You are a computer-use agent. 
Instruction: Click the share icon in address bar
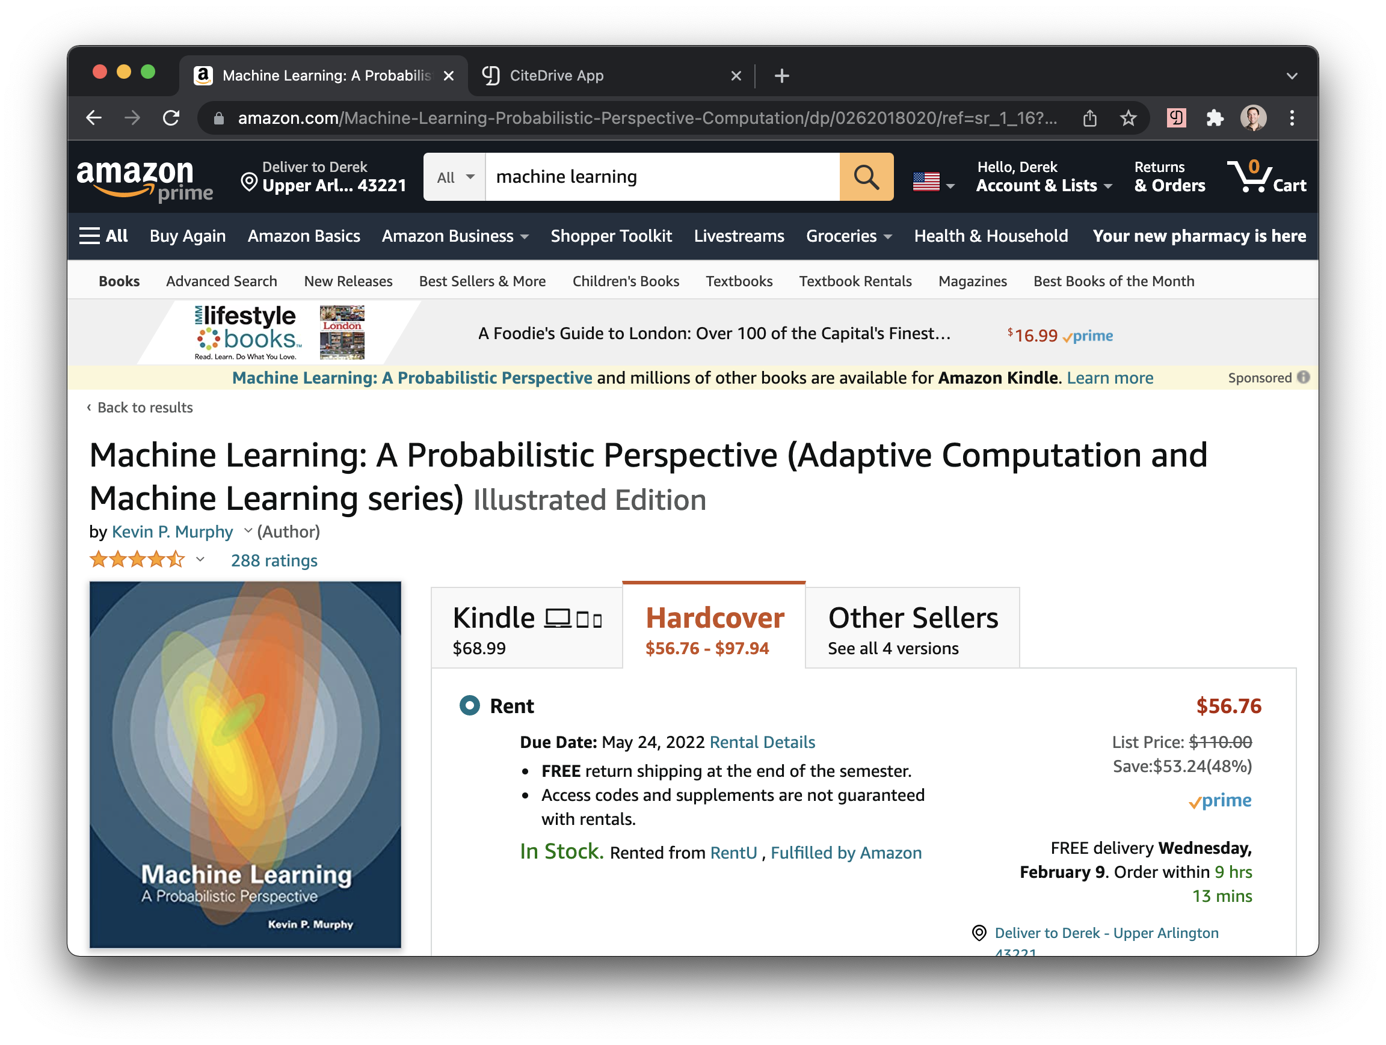pos(1089,118)
